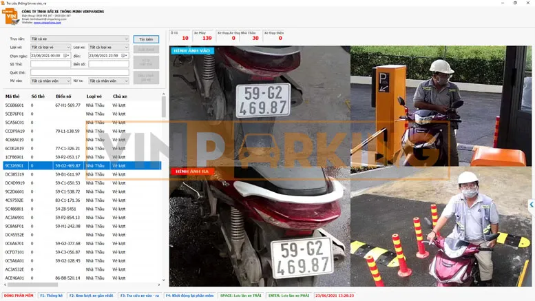Open calendar picker for end date
Viewport: 535px width, 301px height.
point(125,56)
